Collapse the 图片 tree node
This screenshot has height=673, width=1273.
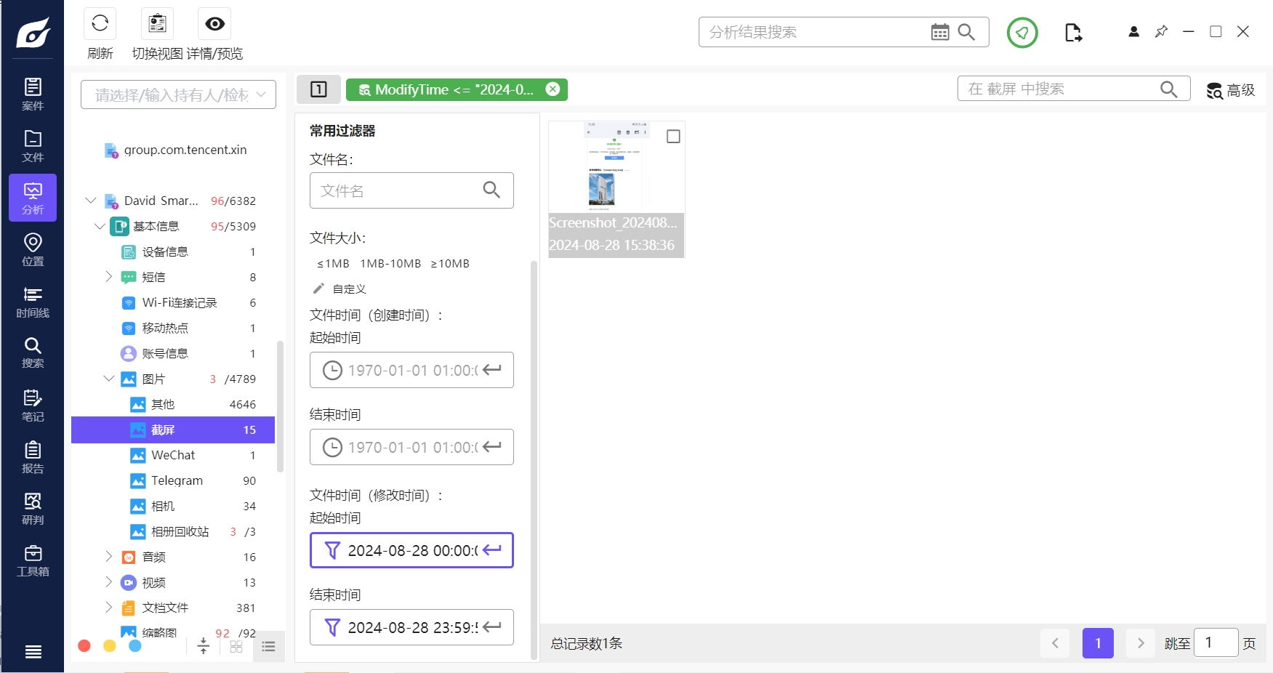tap(108, 379)
